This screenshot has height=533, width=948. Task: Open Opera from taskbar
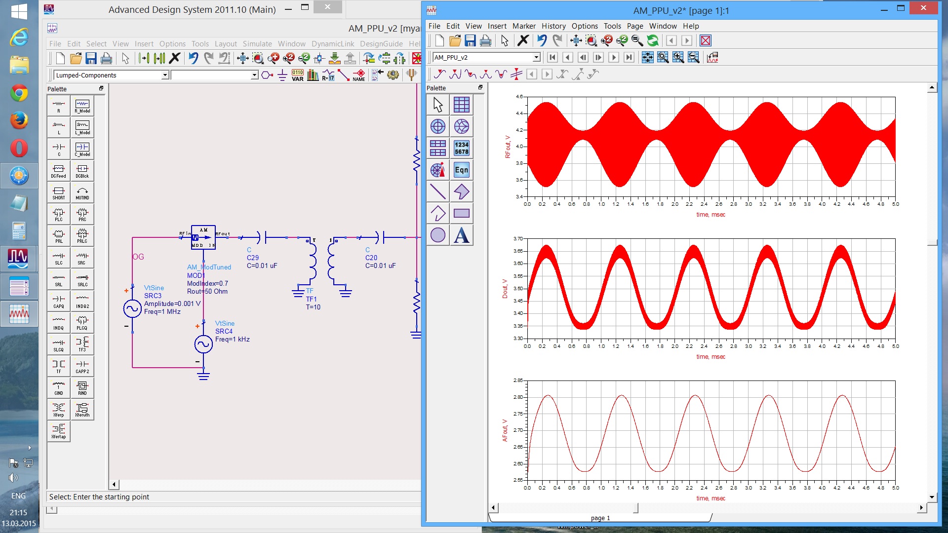point(19,148)
